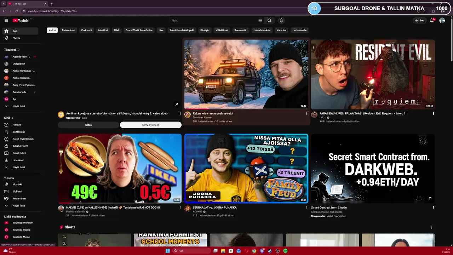Click Katso button on Hyundai ad
Screen dimensions: 453x255
88,125
